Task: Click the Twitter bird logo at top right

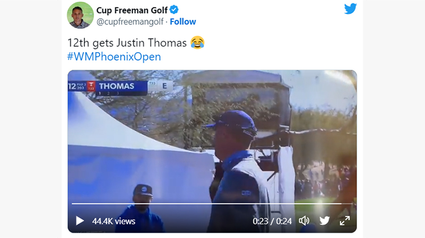Action: tap(350, 9)
